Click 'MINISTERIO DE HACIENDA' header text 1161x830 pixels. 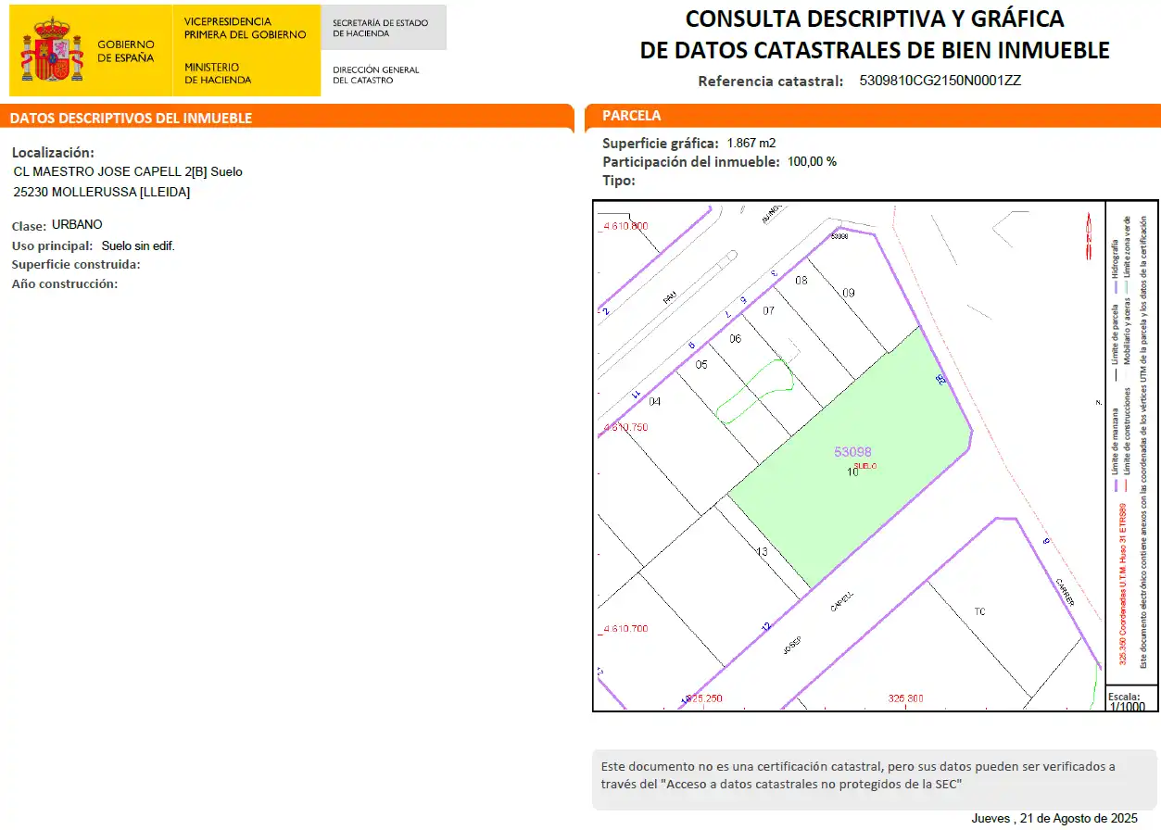coord(218,73)
